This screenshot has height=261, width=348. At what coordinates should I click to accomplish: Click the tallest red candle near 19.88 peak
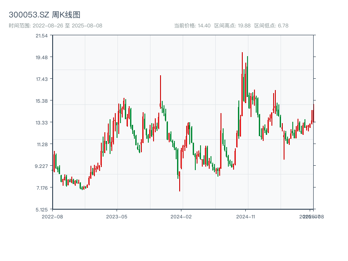click(242, 84)
